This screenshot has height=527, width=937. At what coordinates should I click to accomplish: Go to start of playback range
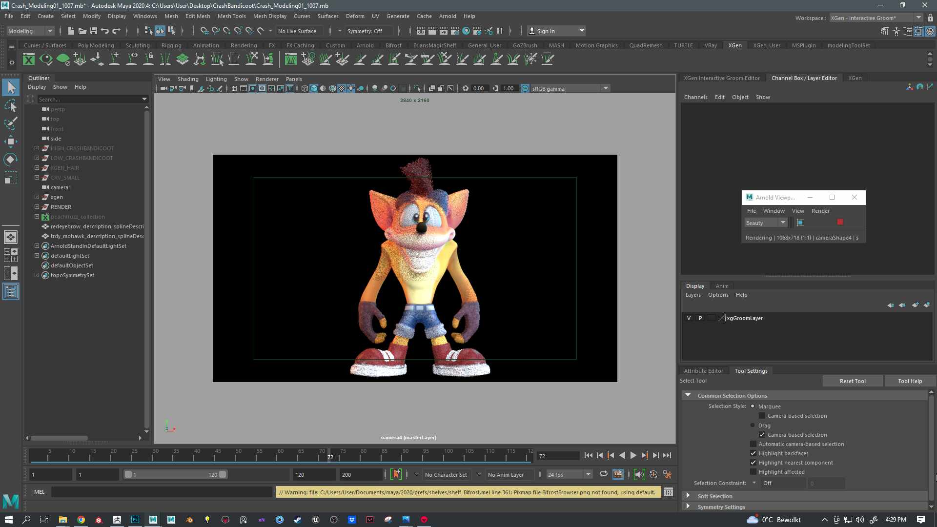coord(588,455)
